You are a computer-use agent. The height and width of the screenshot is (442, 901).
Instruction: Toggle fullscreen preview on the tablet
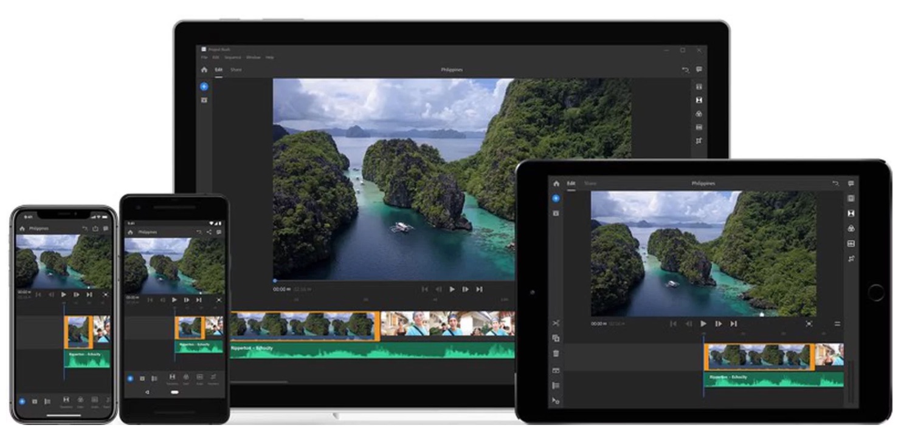point(809,324)
